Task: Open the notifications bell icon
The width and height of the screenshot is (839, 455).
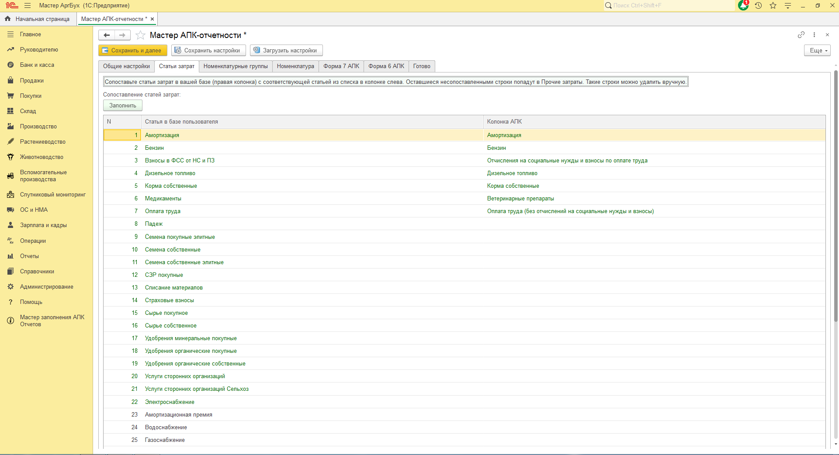Action: (743, 6)
